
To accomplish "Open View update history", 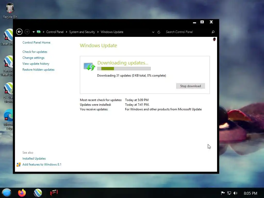I will pyautogui.click(x=36, y=64).
